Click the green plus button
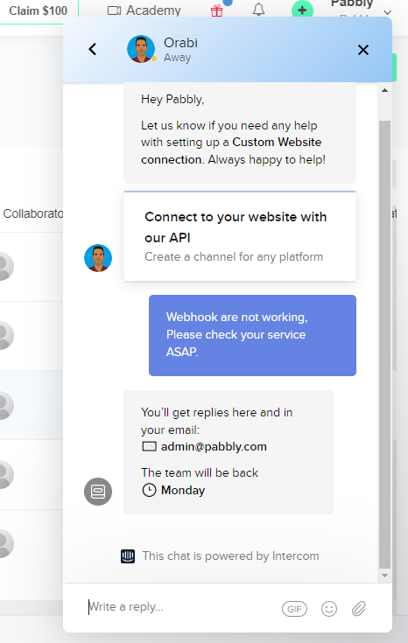The width and height of the screenshot is (408, 643). pyautogui.click(x=302, y=10)
